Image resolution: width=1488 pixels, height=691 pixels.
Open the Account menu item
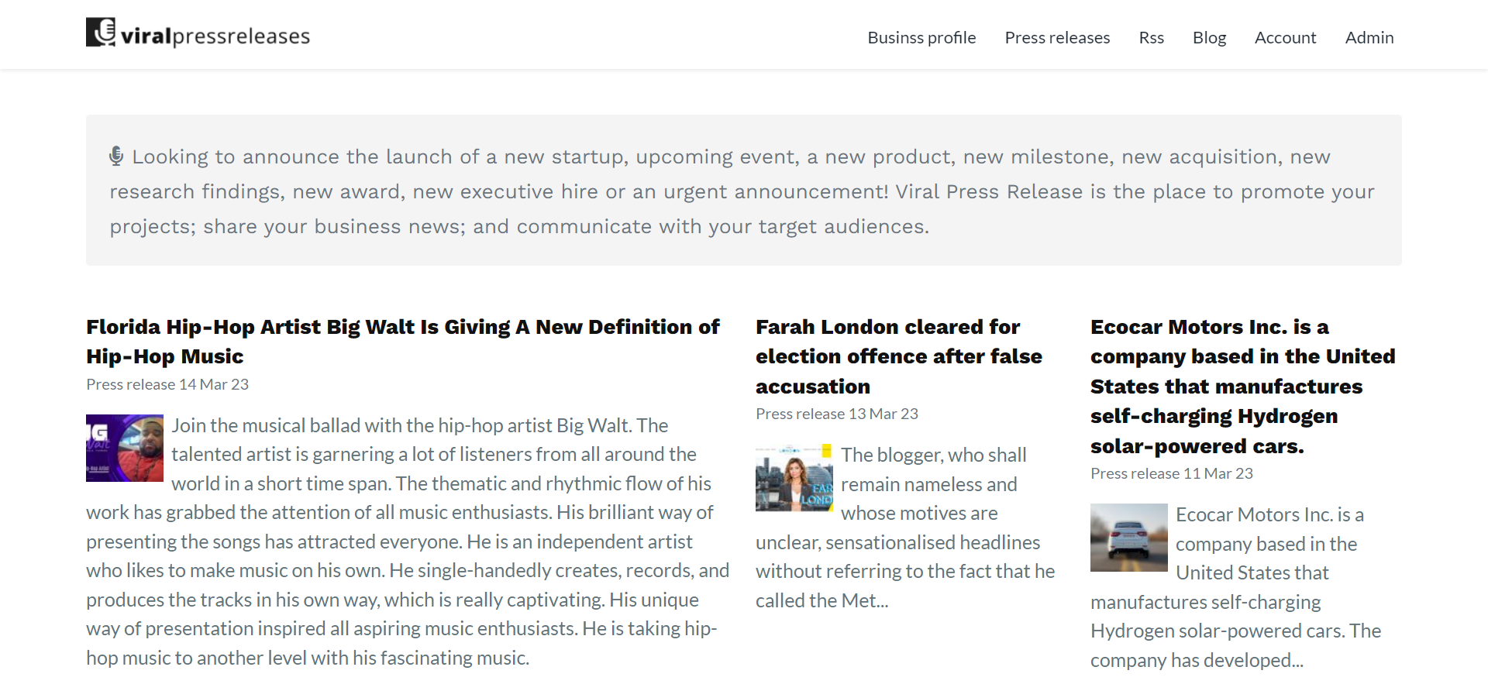point(1285,37)
